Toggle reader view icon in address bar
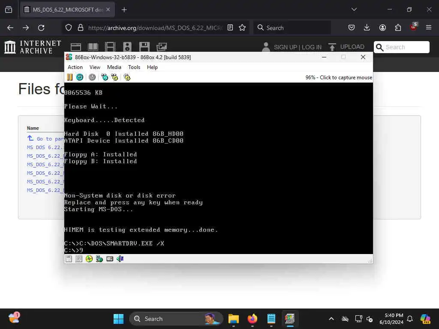 click(230, 27)
